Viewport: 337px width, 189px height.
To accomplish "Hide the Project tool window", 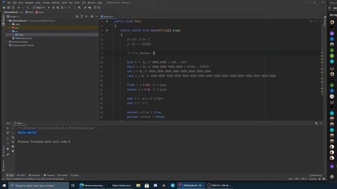I will pyautogui.click(x=96, y=16).
